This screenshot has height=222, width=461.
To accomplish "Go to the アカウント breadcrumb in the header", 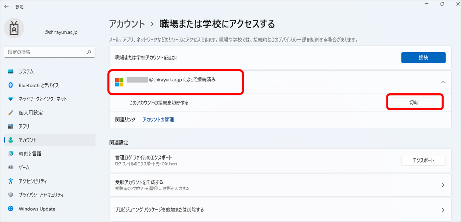I will (x=127, y=24).
